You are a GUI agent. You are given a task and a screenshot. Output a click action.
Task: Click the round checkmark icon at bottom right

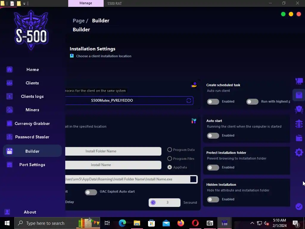[299, 206]
